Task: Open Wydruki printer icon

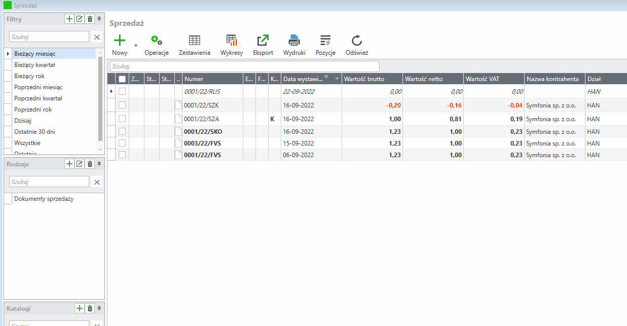Action: coord(294,41)
